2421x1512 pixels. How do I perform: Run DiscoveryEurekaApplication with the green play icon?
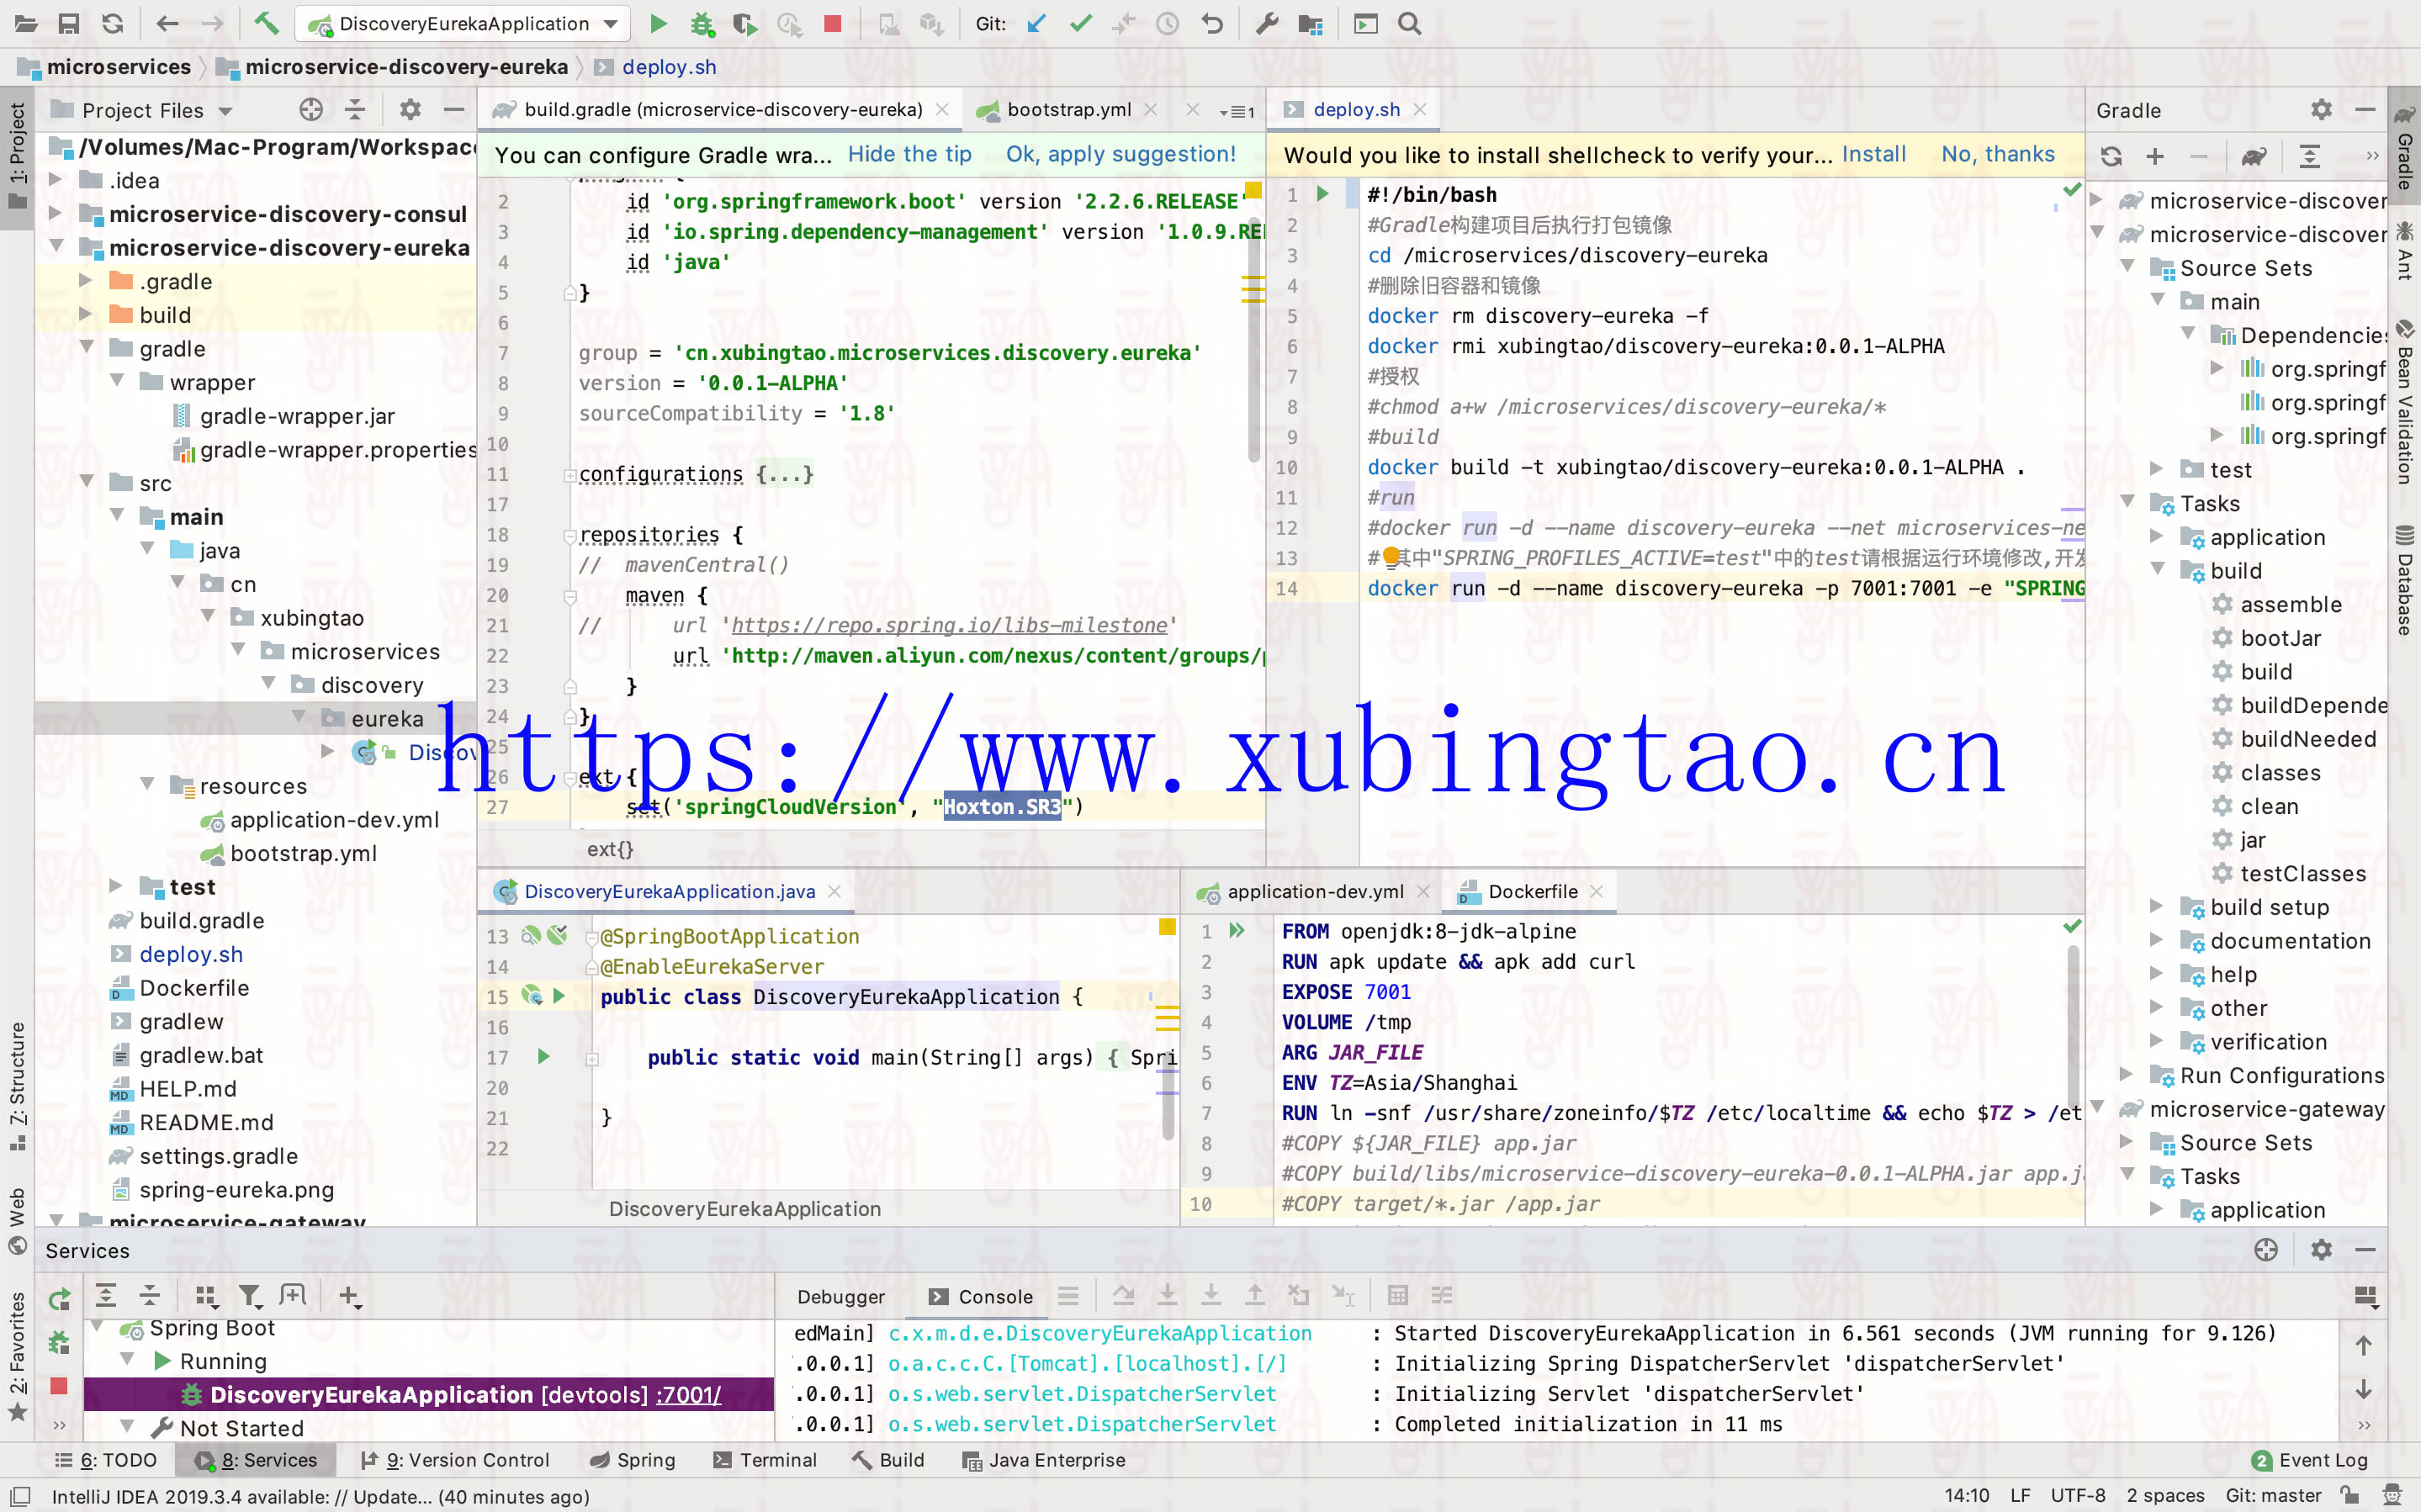[658, 24]
